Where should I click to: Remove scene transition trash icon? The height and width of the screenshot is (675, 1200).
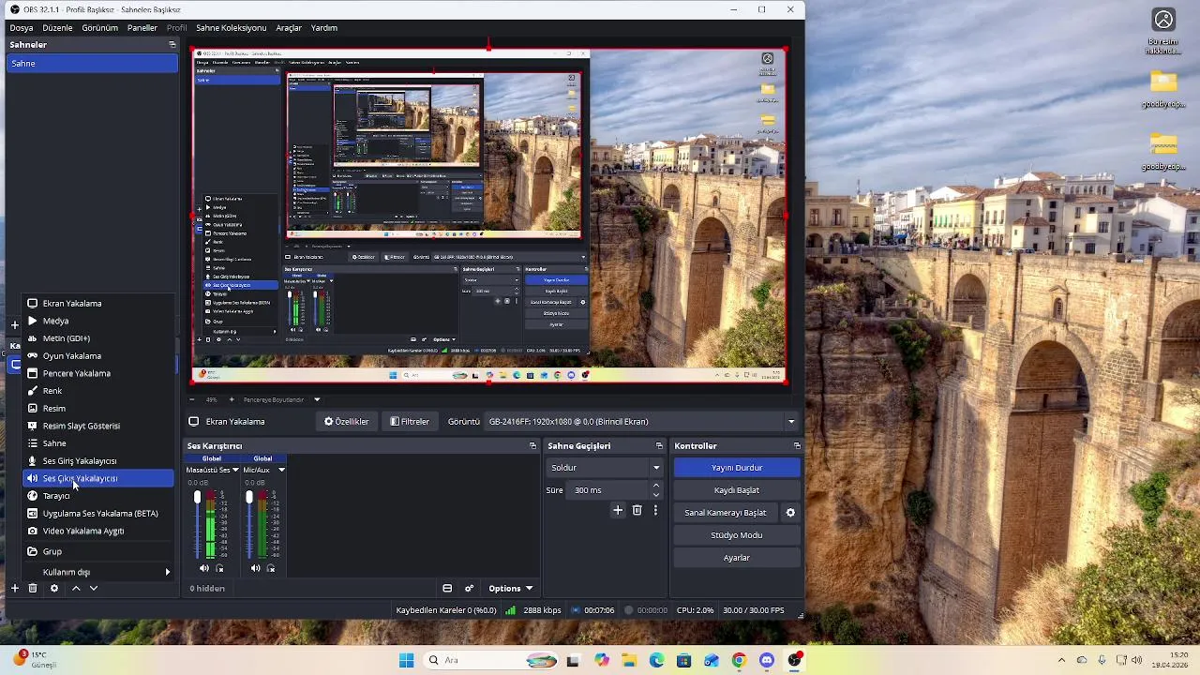point(637,510)
